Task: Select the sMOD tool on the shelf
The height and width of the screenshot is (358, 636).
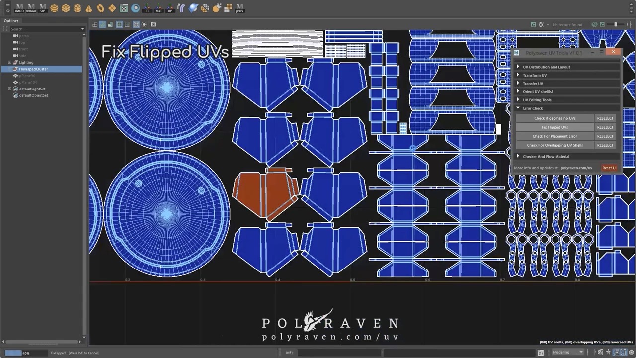Action: click(x=19, y=8)
